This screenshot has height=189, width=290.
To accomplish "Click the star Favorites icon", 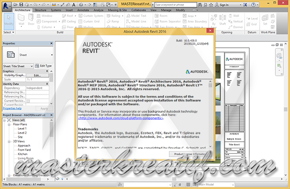I will [211, 5].
